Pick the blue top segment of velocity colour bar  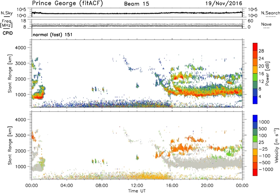coord(255,118)
